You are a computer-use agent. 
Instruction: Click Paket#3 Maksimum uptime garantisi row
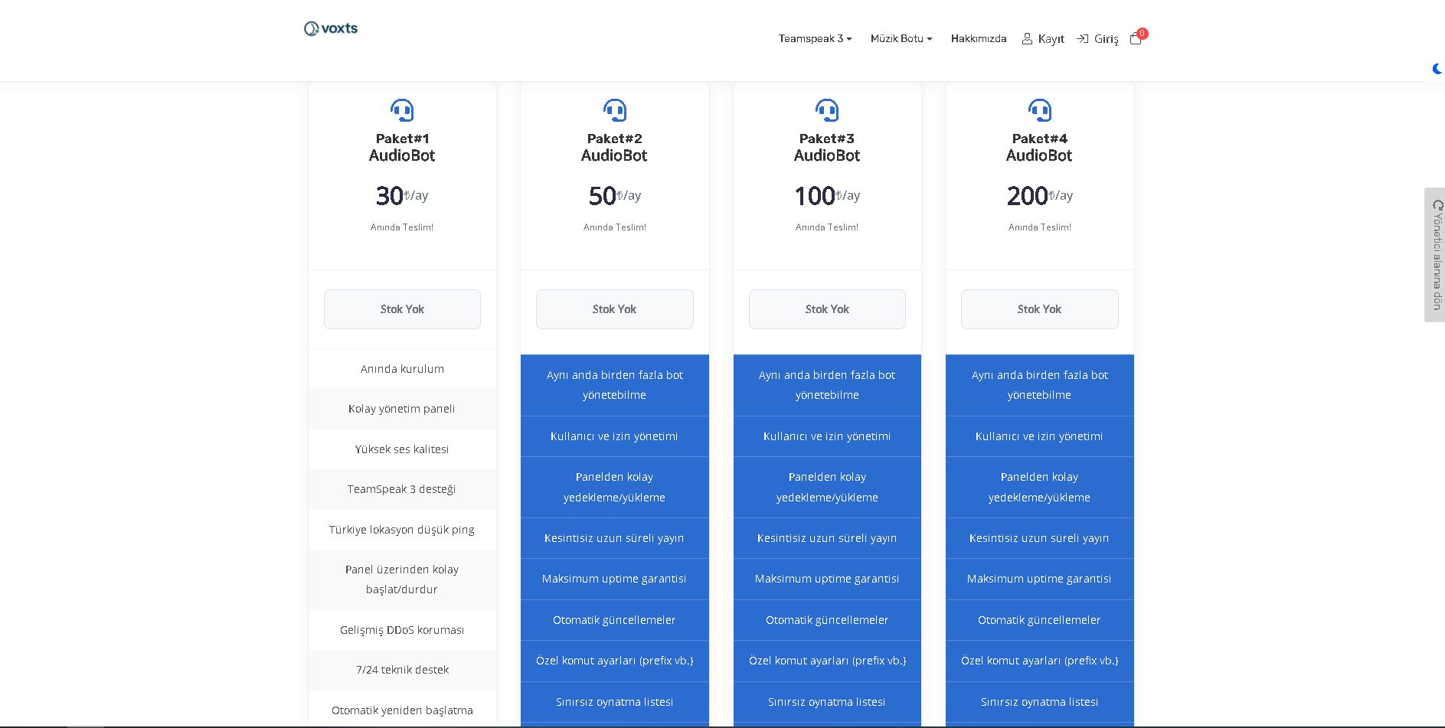pos(827,579)
